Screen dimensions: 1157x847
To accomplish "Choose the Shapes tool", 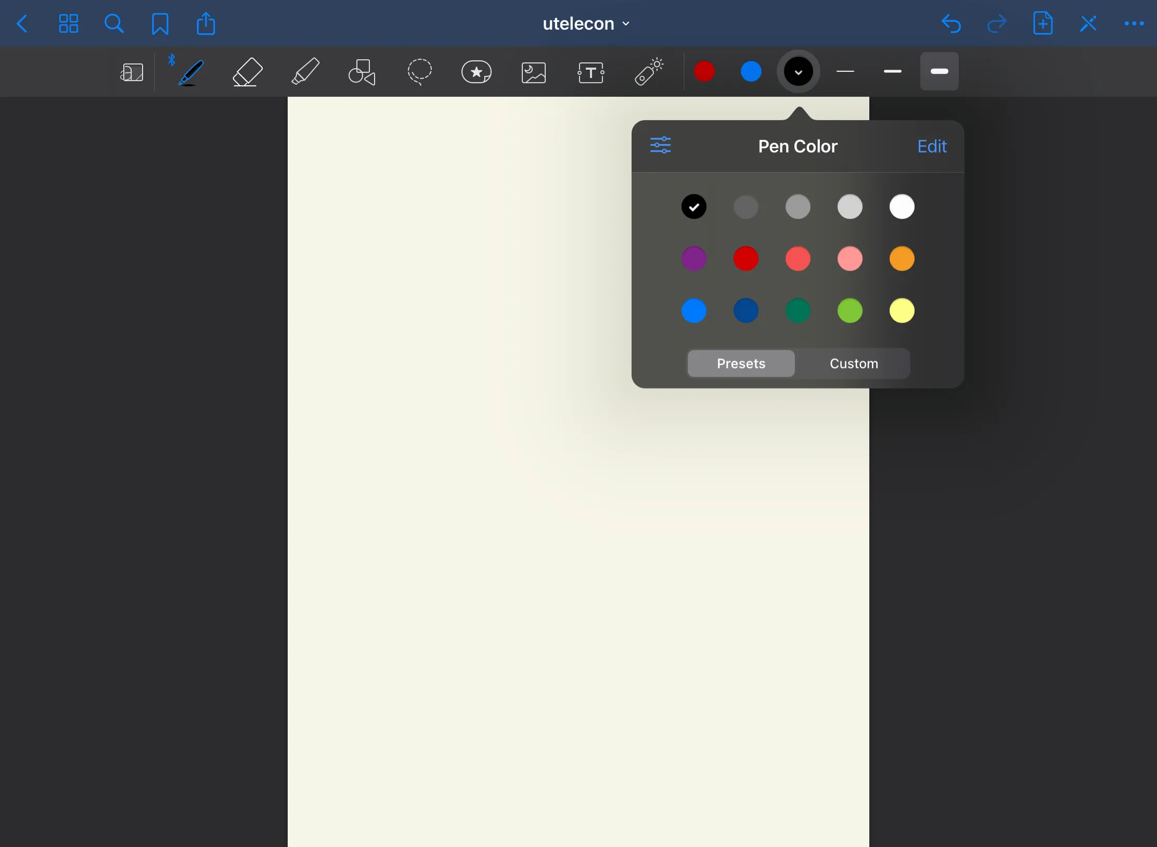I will point(362,72).
